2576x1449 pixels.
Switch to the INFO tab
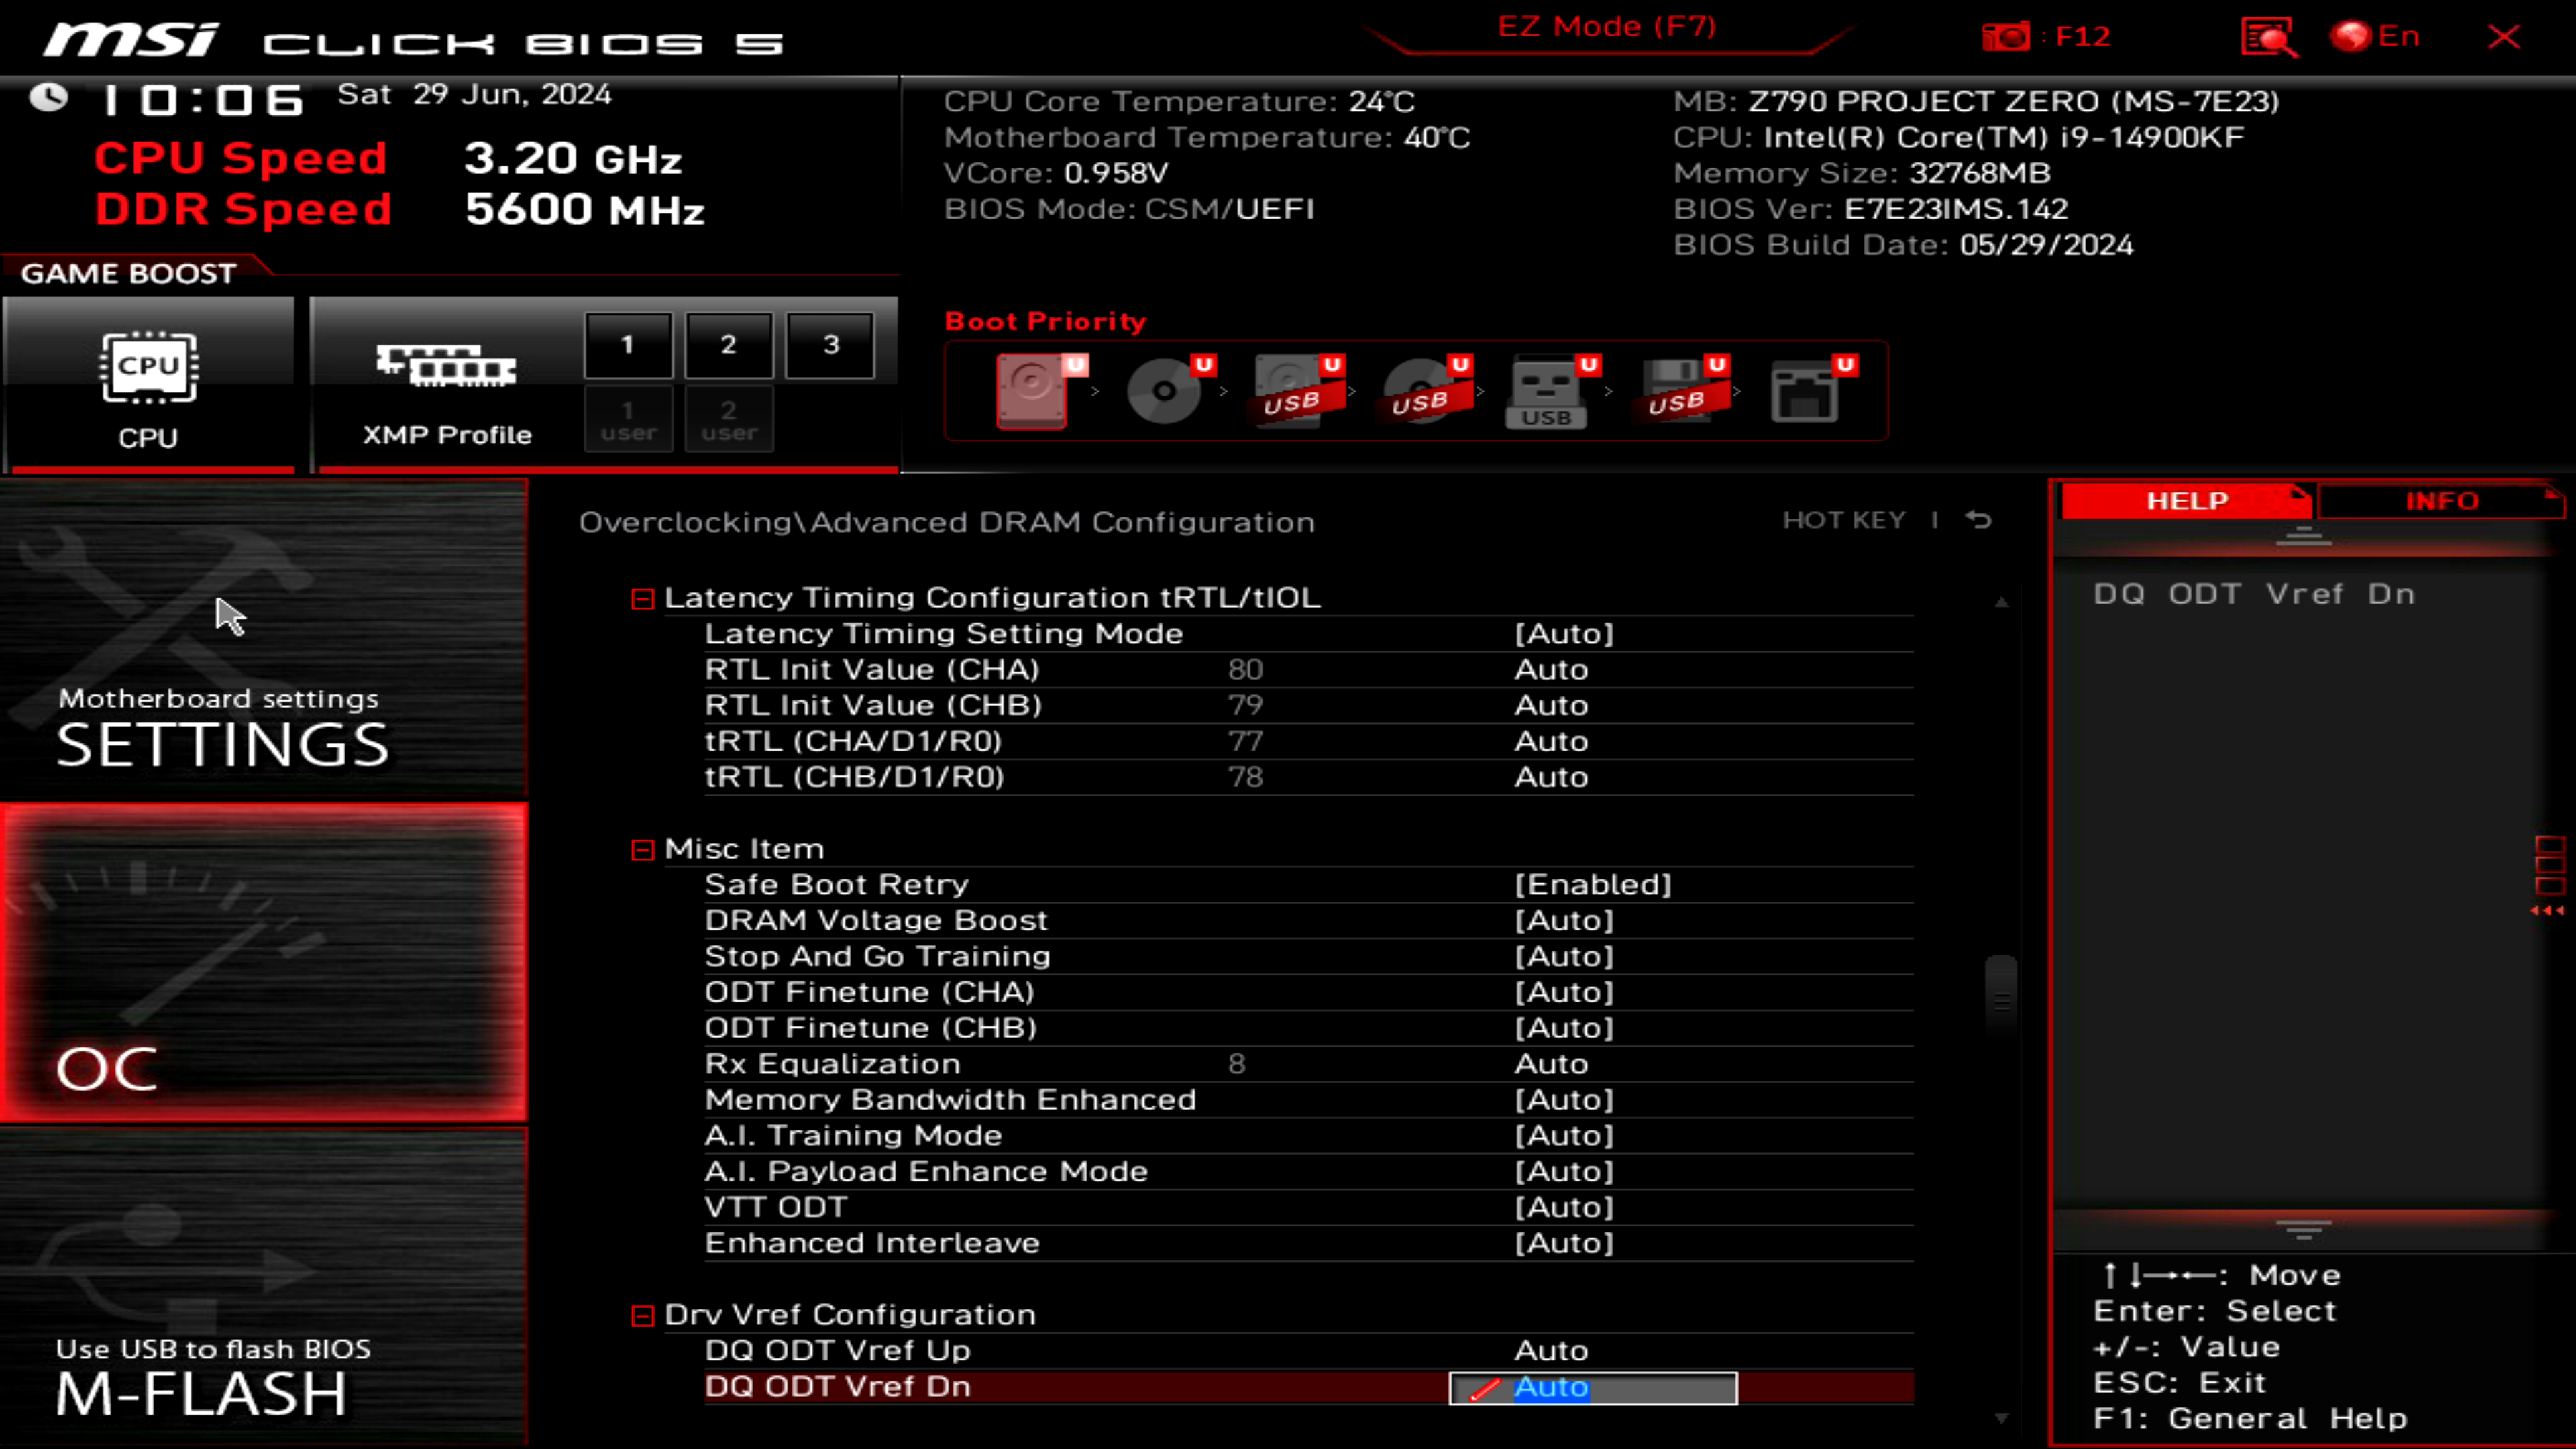coord(2441,501)
